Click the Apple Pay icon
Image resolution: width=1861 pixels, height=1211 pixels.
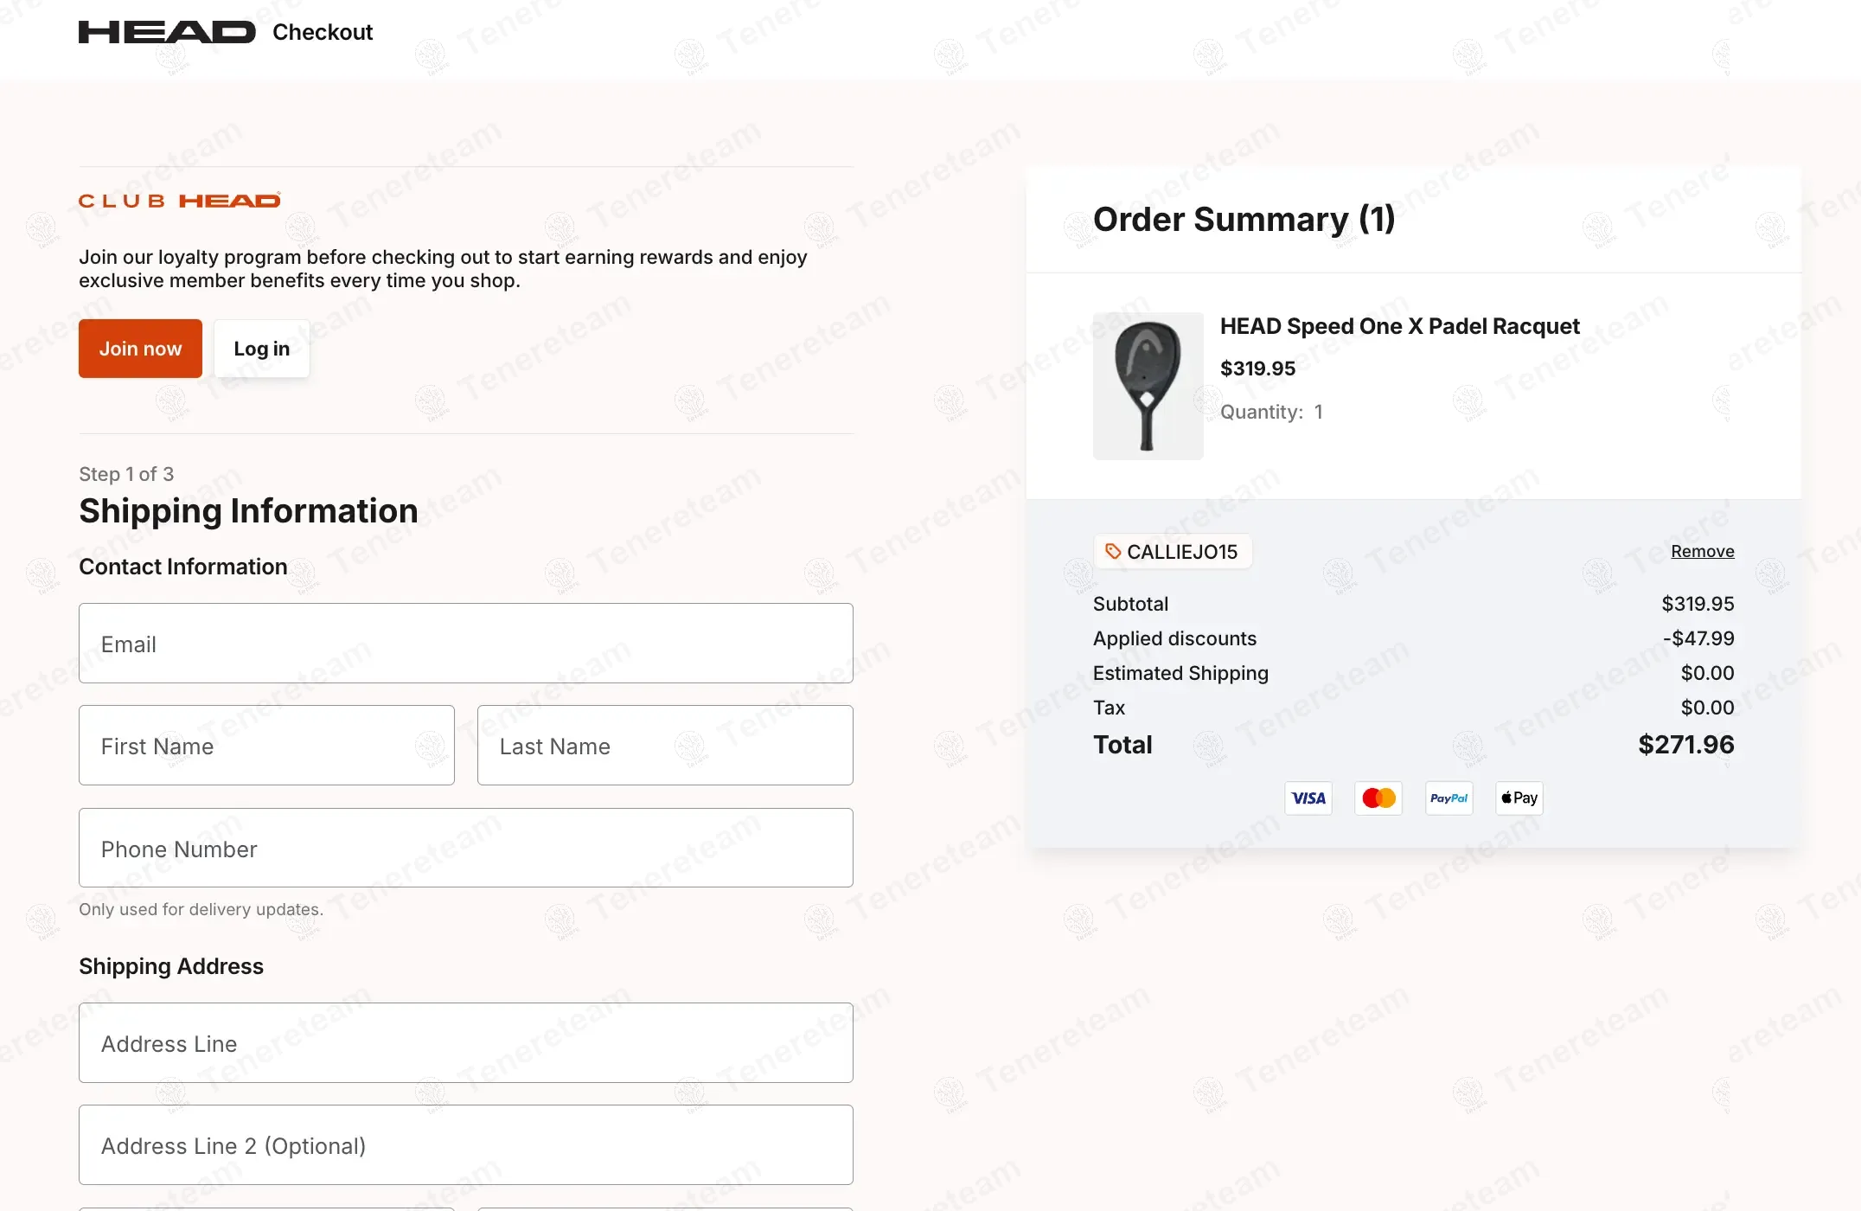[x=1519, y=798]
